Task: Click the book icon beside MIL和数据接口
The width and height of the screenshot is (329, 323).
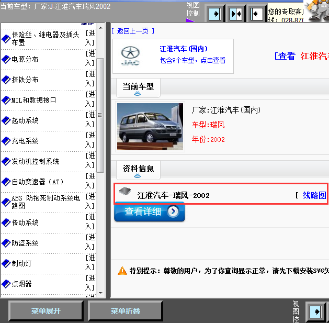Action: (6, 100)
